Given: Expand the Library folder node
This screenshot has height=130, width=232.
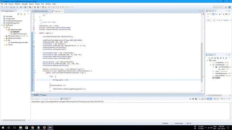Looking at the screenshot, I should point(4,45).
